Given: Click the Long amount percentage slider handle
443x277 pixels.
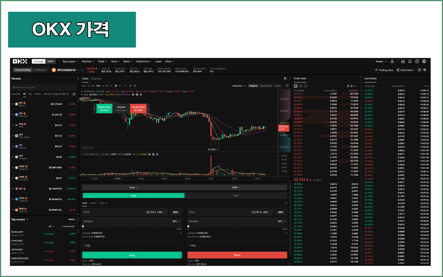Looking at the screenshot, I should (x=83, y=227).
